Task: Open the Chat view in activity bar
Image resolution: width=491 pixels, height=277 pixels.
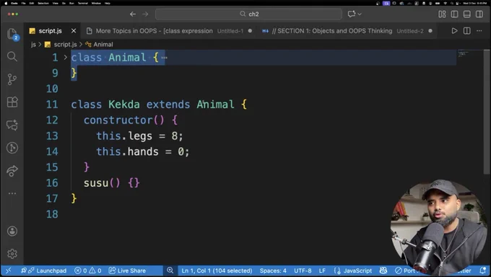Action: (12, 125)
